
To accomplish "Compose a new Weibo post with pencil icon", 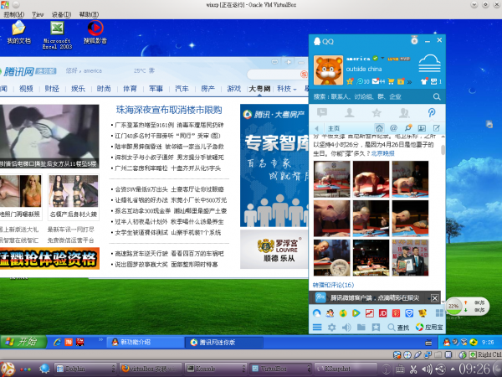I will pyautogui.click(x=437, y=128).
